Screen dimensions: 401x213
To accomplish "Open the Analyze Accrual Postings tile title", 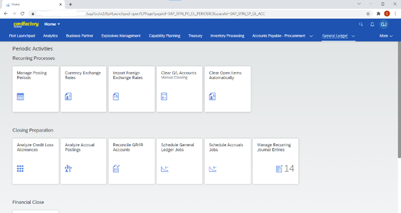I will point(79,147).
